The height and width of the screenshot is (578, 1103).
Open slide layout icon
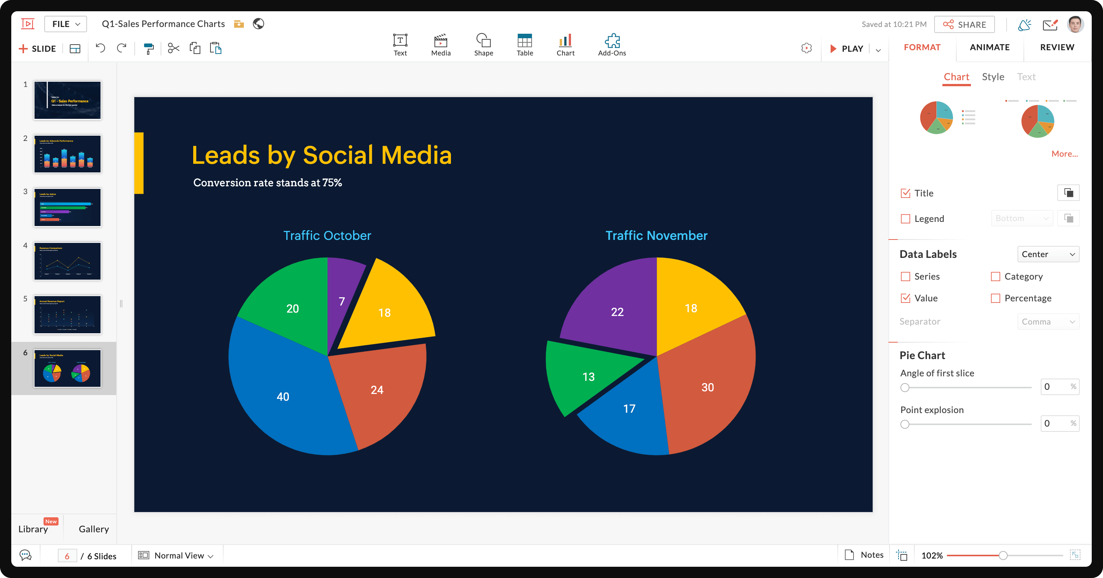tap(75, 49)
